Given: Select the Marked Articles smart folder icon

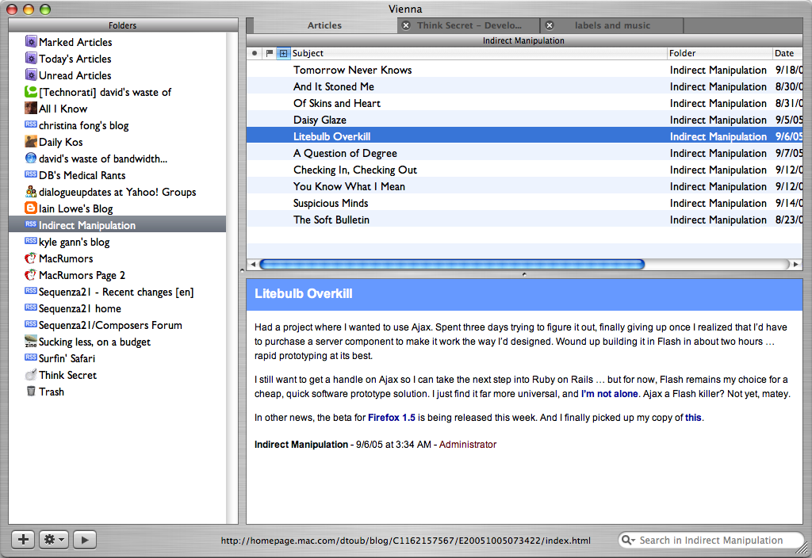Looking at the screenshot, I should point(31,42).
